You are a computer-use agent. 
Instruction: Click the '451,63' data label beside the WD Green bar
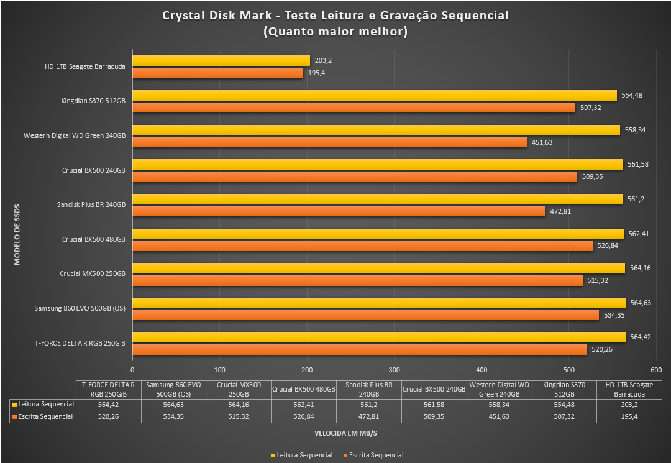point(542,142)
